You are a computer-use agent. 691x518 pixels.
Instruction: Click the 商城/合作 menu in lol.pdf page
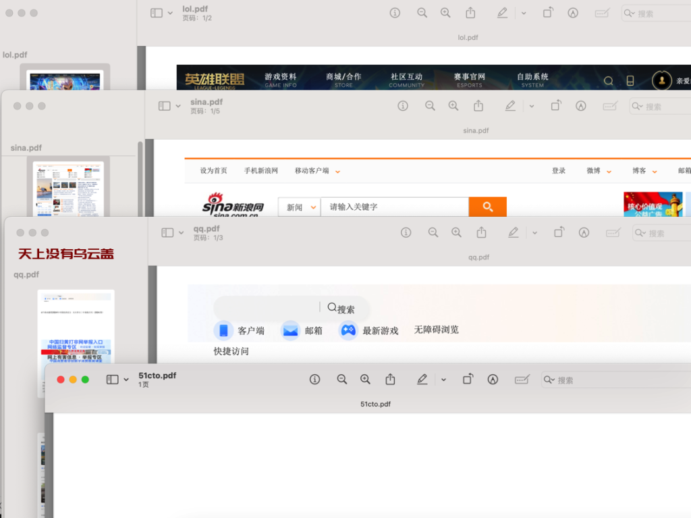(x=343, y=80)
